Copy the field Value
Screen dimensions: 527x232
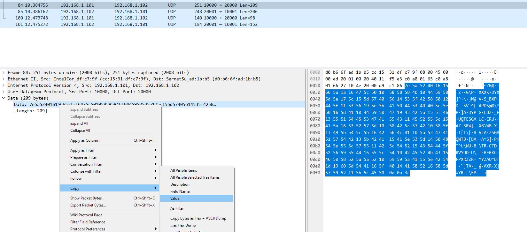pyautogui.click(x=197, y=198)
